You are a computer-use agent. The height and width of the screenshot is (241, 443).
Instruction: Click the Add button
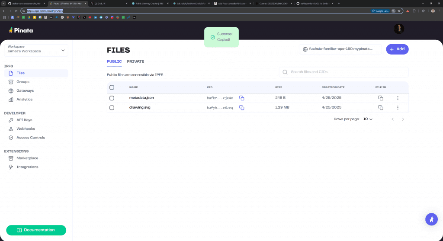[x=397, y=49]
